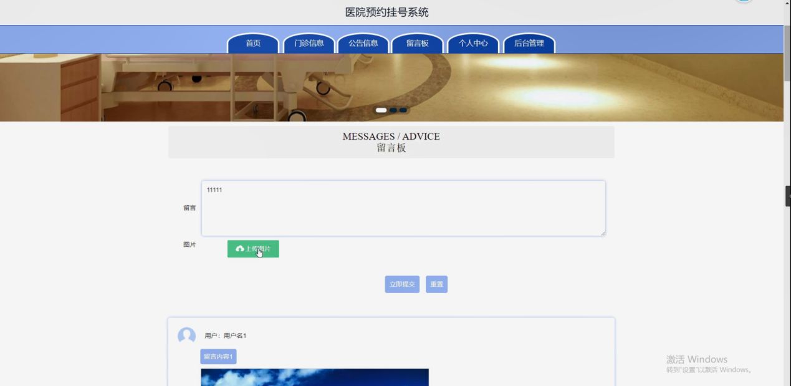Screen dimensions: 791x386
Task: Click the 用户：用户名1 username text
Action: (226, 336)
